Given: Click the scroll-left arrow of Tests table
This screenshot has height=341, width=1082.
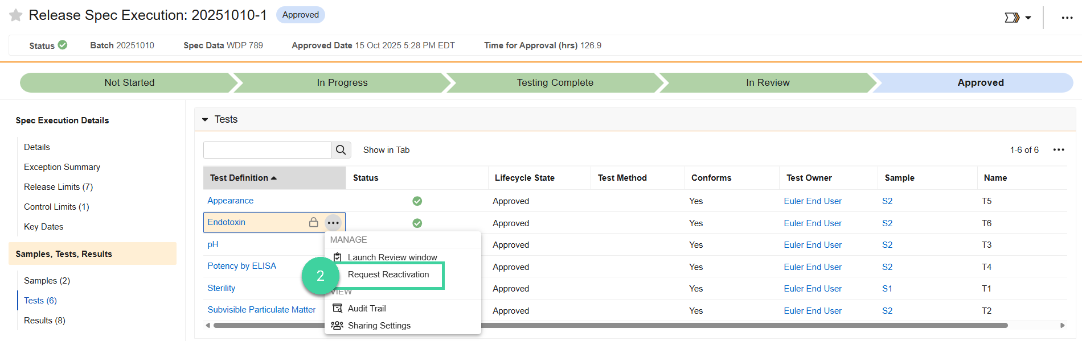Looking at the screenshot, I should pos(208,326).
